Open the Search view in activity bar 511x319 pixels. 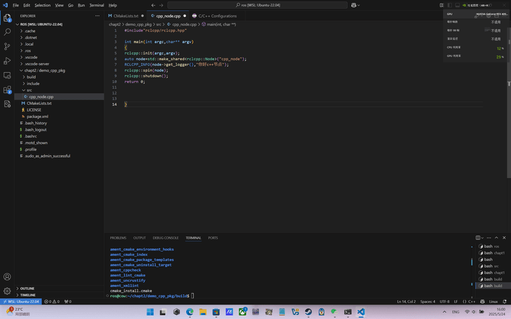[7, 32]
